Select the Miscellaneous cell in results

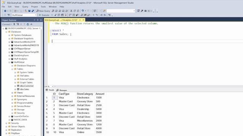coord(85,121)
